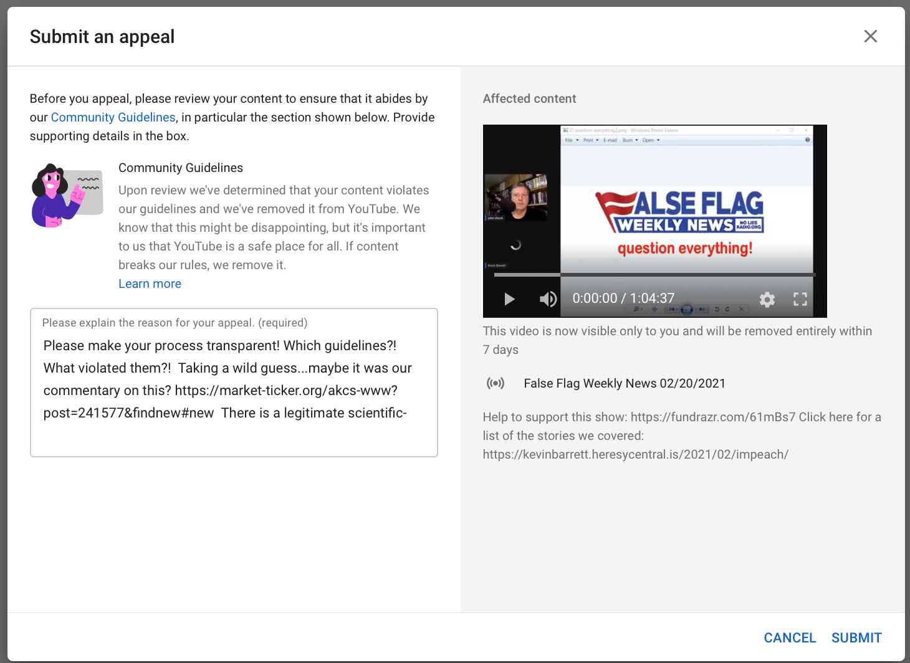910x663 pixels.
Task: Play the affected video
Action: click(509, 299)
